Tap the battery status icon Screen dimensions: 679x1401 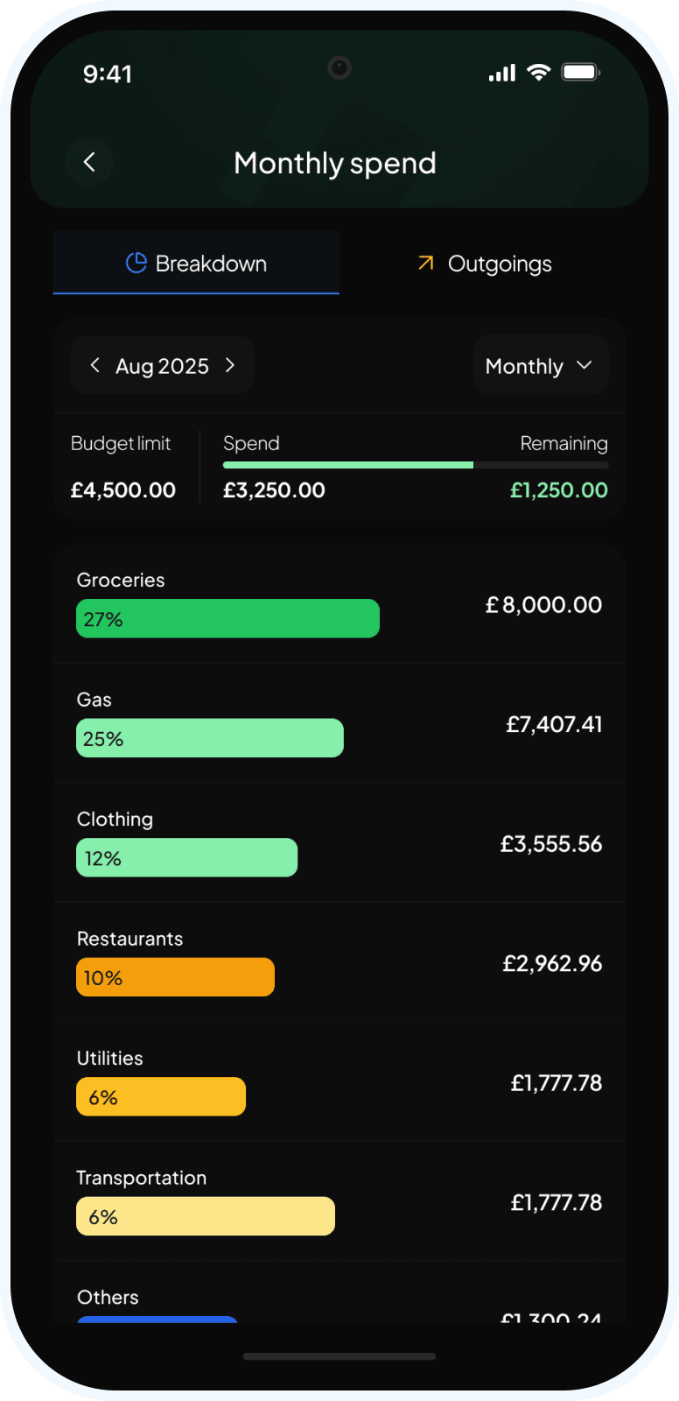click(x=579, y=73)
